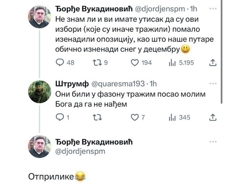Open more options on Штрумф's tweet
Screen dimensions: 246x184
(213, 84)
